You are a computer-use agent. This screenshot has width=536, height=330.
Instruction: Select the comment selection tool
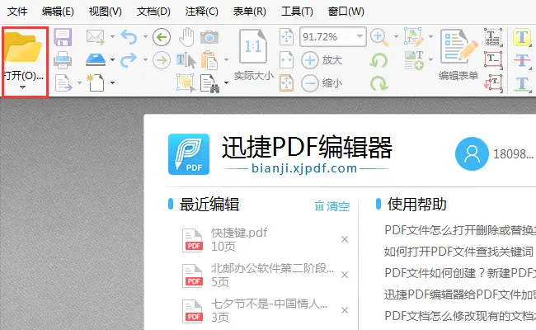186,83
